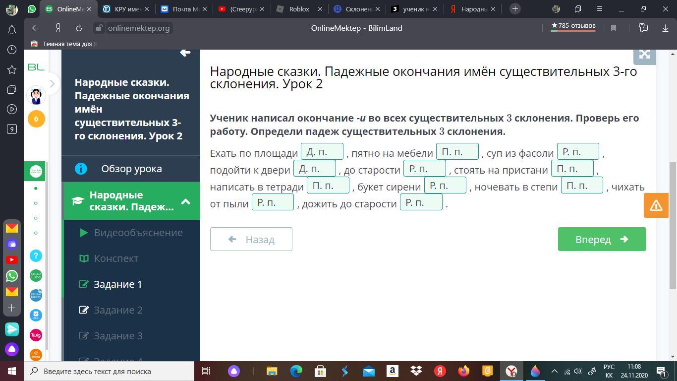The image size is (677, 381).
Task: Click the orange warning report icon
Action: coord(656,205)
